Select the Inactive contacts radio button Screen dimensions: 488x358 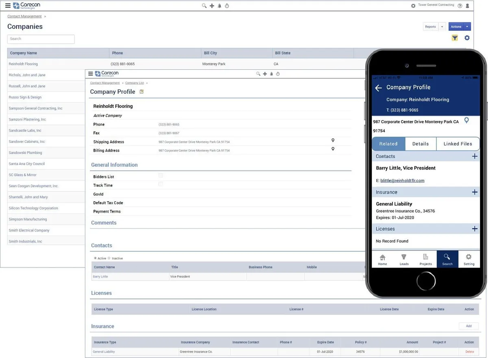click(x=109, y=258)
